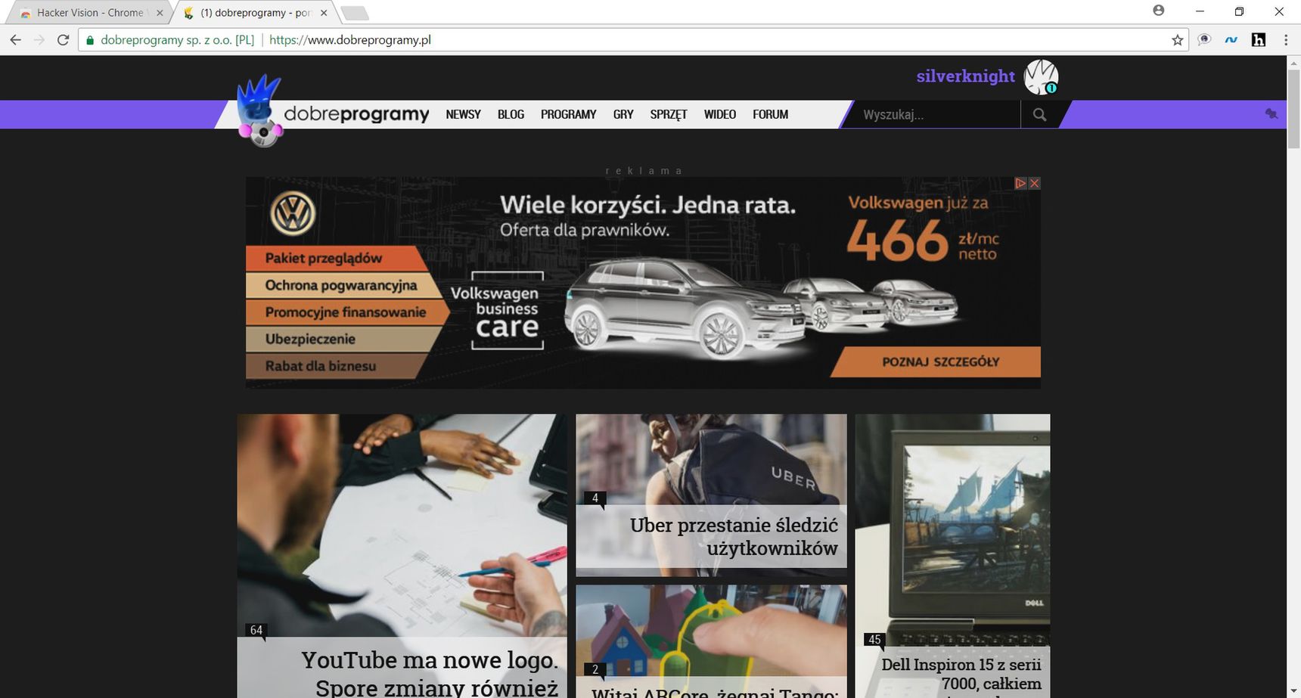Click the Uber cyclist article thumbnail

tap(711, 459)
